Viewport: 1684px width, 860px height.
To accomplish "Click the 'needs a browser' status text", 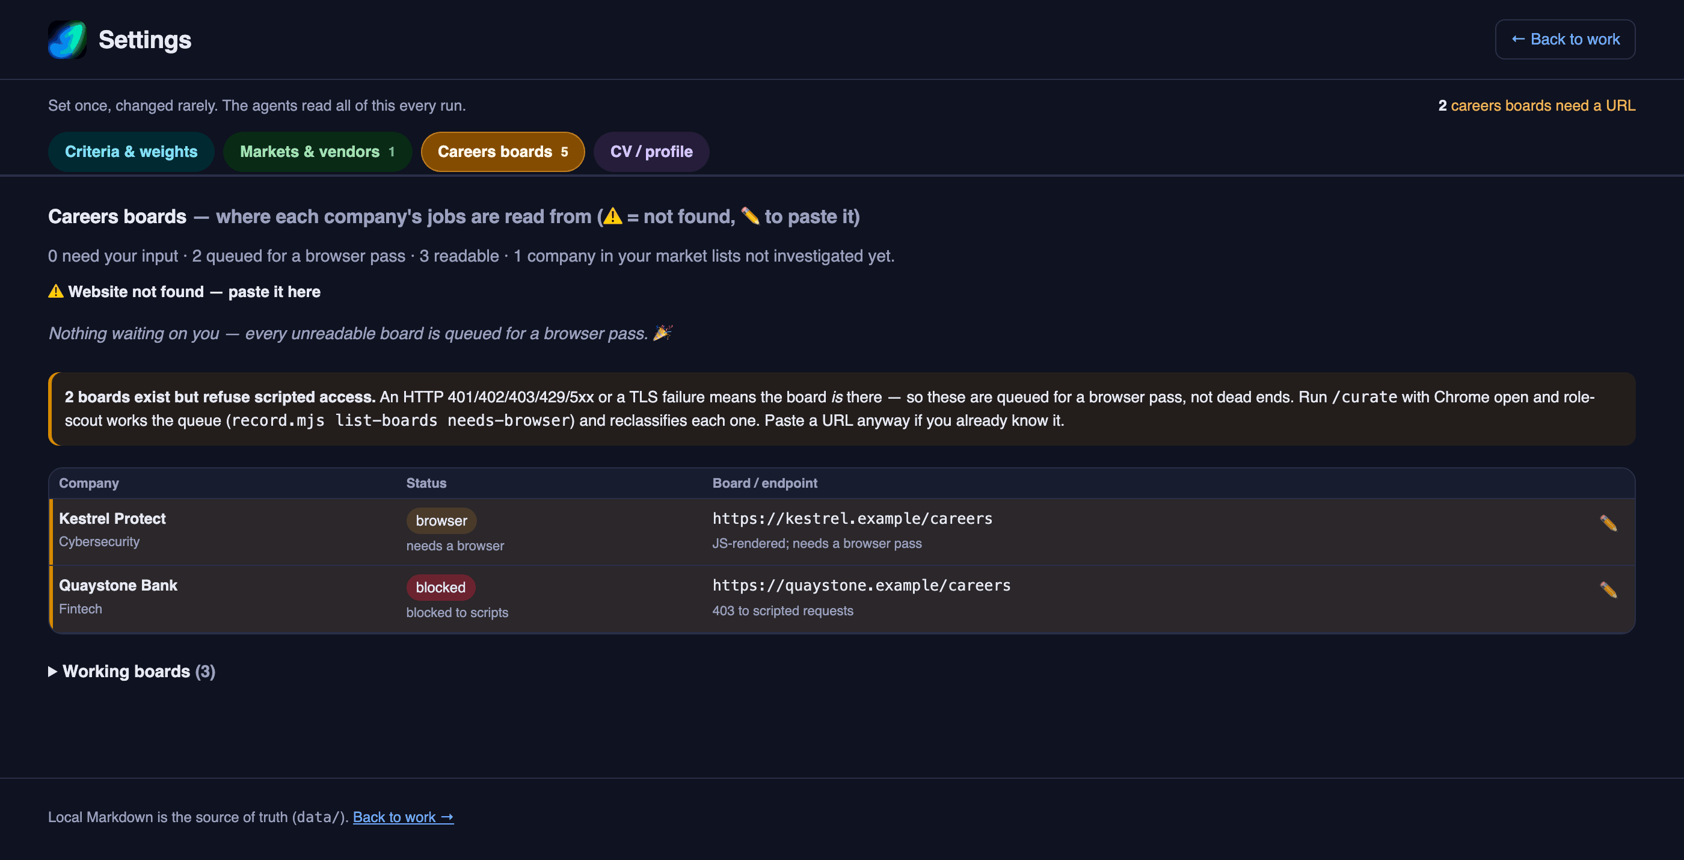I will (455, 545).
